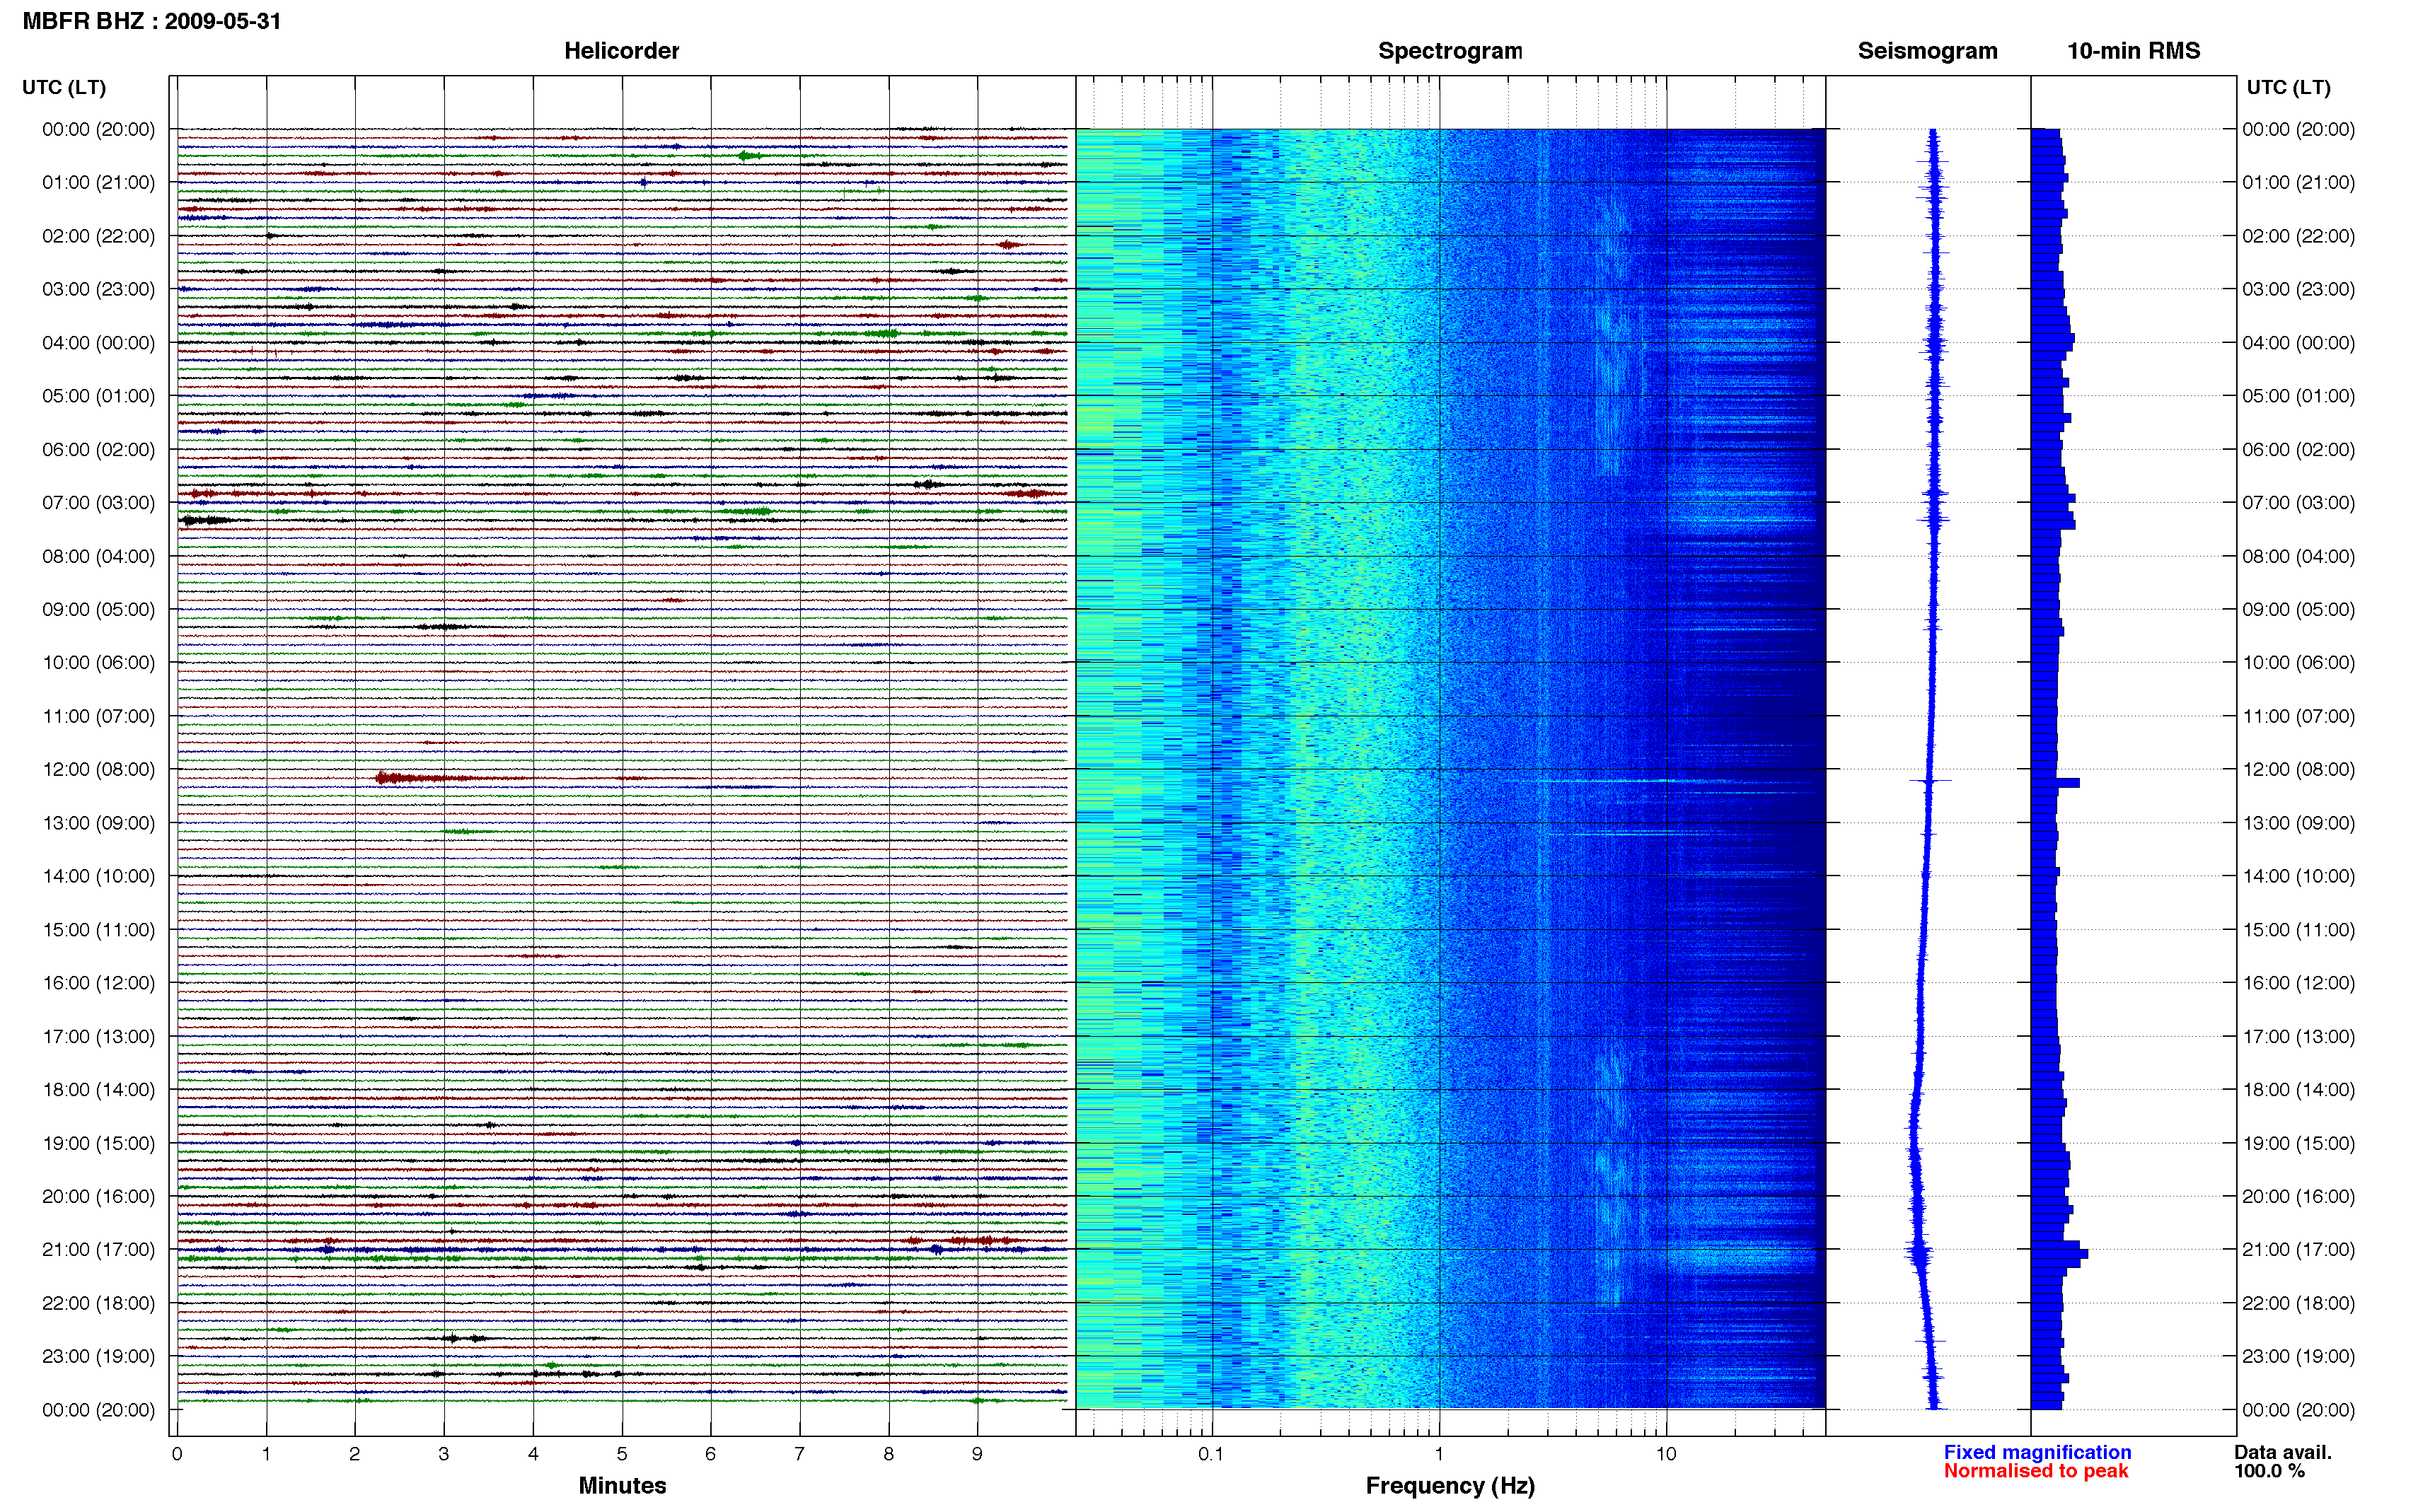This screenshot has width=2418, height=1512.
Task: Click the left 23:00 (19:00) time label
Action: (x=98, y=1357)
